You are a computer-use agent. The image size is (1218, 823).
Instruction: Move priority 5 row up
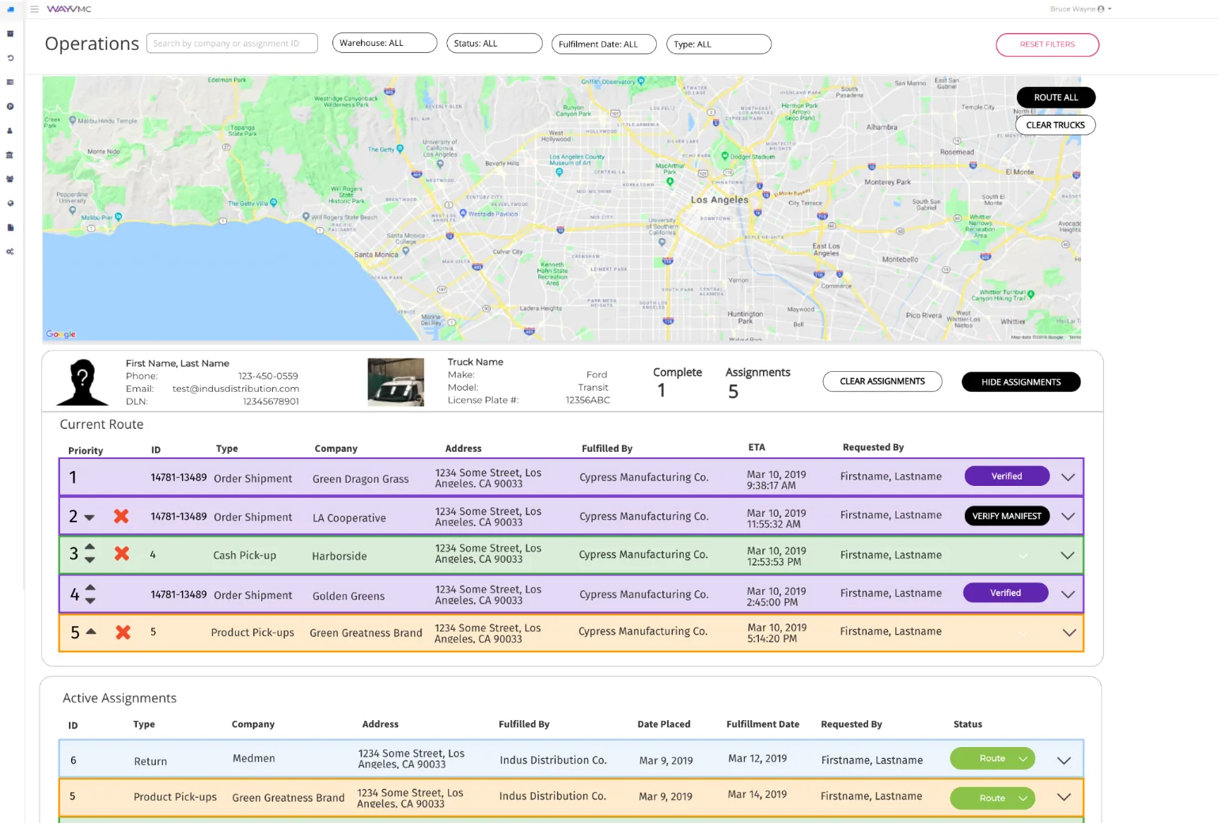click(x=91, y=631)
